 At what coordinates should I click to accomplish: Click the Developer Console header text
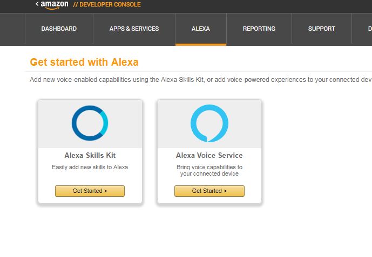(107, 4)
